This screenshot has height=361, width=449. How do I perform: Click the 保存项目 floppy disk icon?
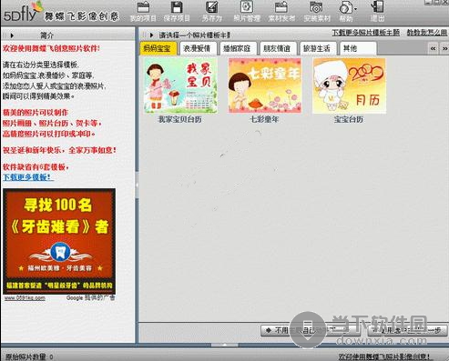coord(177,7)
